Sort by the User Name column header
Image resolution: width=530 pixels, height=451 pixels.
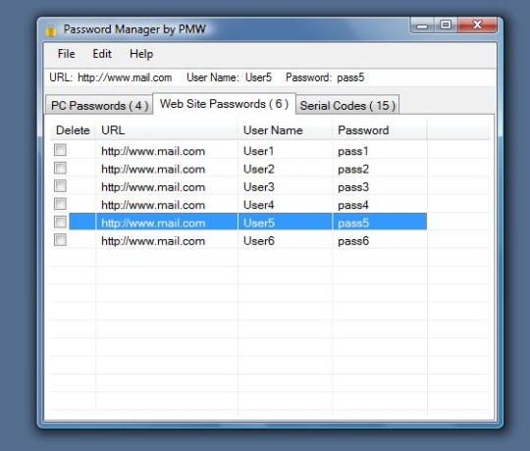[x=285, y=130]
